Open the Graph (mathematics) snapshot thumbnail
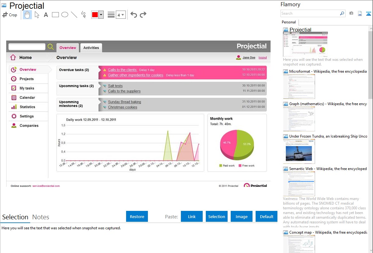Viewport: 373px width, 253px height. 299,119
